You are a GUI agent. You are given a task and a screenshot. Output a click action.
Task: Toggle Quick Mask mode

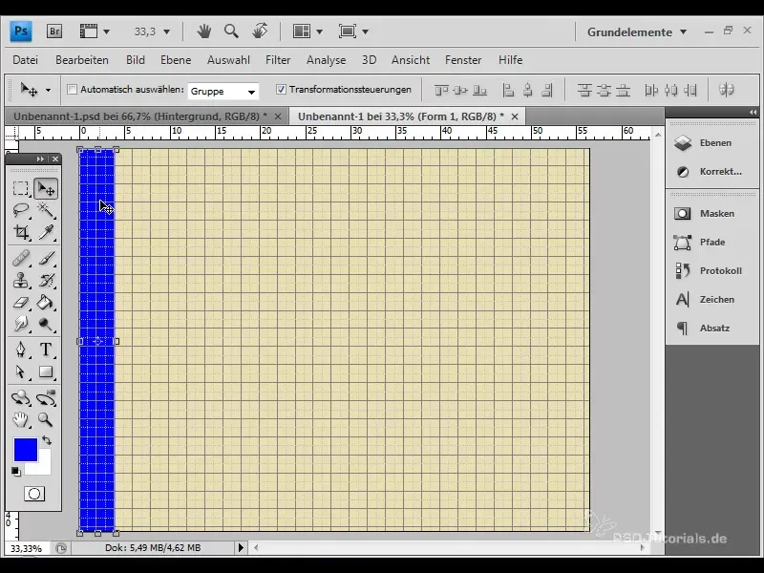(34, 494)
